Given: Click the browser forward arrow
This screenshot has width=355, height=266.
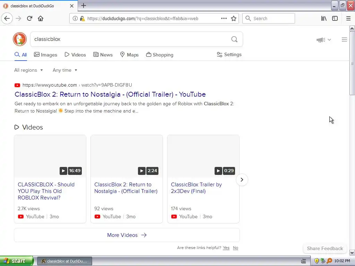Looking at the screenshot, I should (19, 19).
